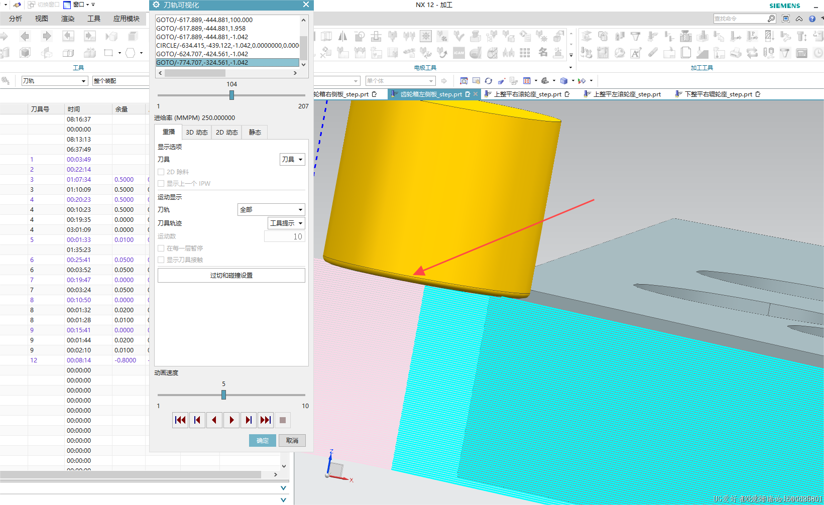Open the 单个体 selection dropdown
The width and height of the screenshot is (824, 505).
point(400,81)
